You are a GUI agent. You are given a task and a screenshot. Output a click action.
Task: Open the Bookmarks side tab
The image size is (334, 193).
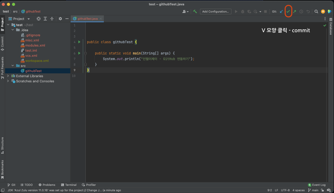tap(2, 169)
